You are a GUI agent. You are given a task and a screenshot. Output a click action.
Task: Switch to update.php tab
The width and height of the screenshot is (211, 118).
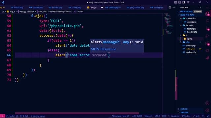36,7
